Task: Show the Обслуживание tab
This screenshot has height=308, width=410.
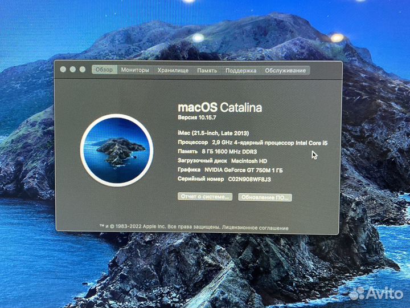Action: (x=285, y=71)
